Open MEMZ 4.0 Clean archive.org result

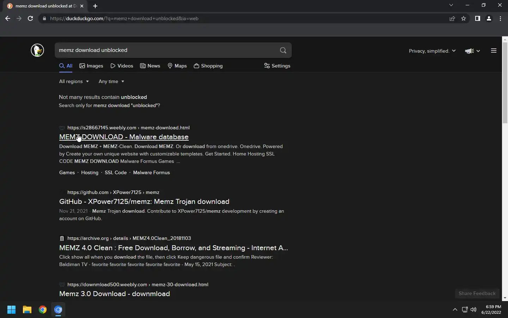tap(174, 248)
